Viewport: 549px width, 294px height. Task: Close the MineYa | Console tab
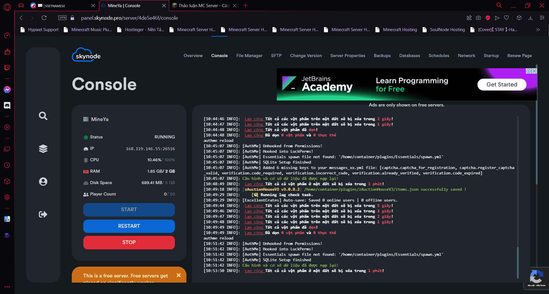tap(164, 6)
